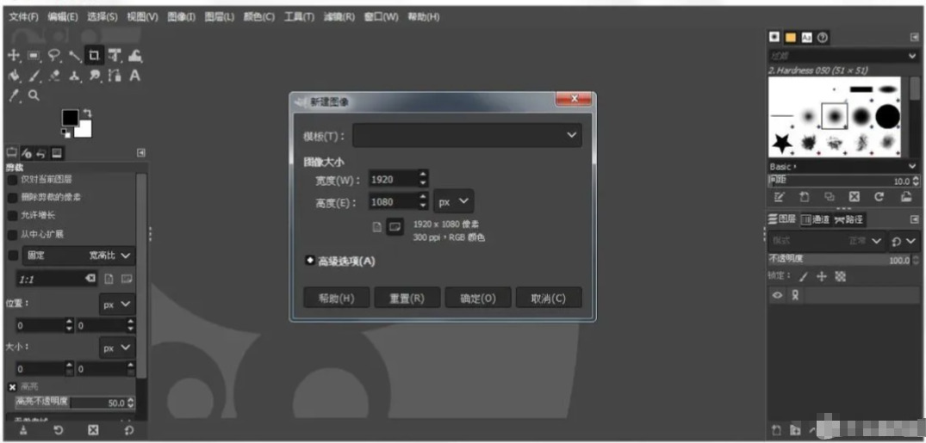Select the Zoom magnifier tool
The image size is (926, 443).
34,95
